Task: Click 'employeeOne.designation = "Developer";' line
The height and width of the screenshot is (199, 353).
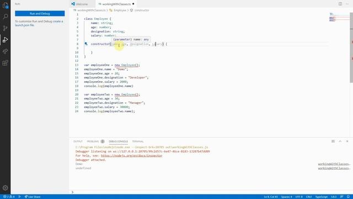Action: (x=116, y=77)
